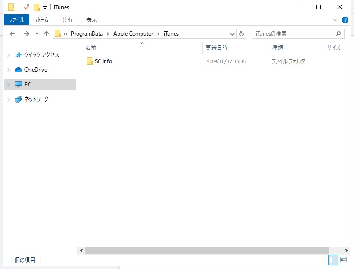This screenshot has width=354, height=269.
Task: Click iTunes in the address bar
Action: (x=171, y=34)
